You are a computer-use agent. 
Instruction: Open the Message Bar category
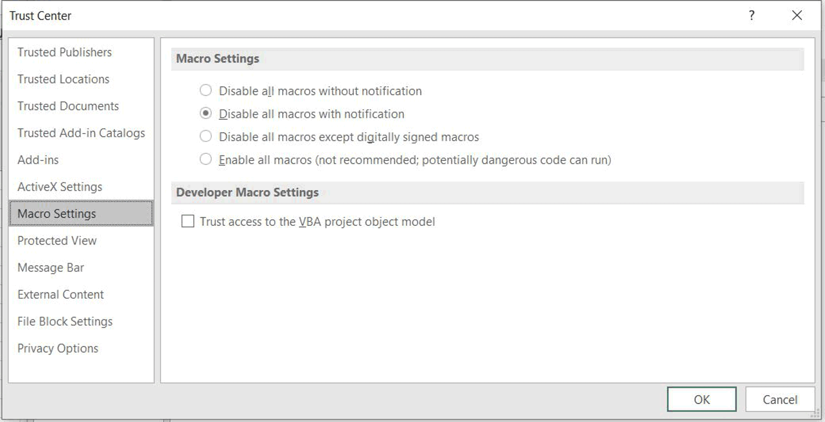51,268
